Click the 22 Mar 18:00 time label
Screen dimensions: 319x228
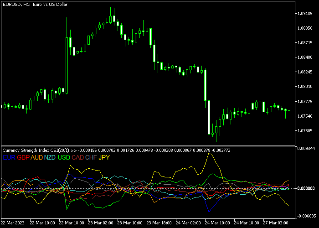click(72, 223)
